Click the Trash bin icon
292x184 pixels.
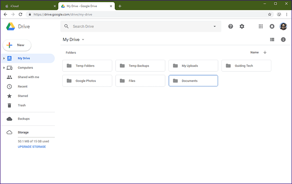tap(9, 105)
